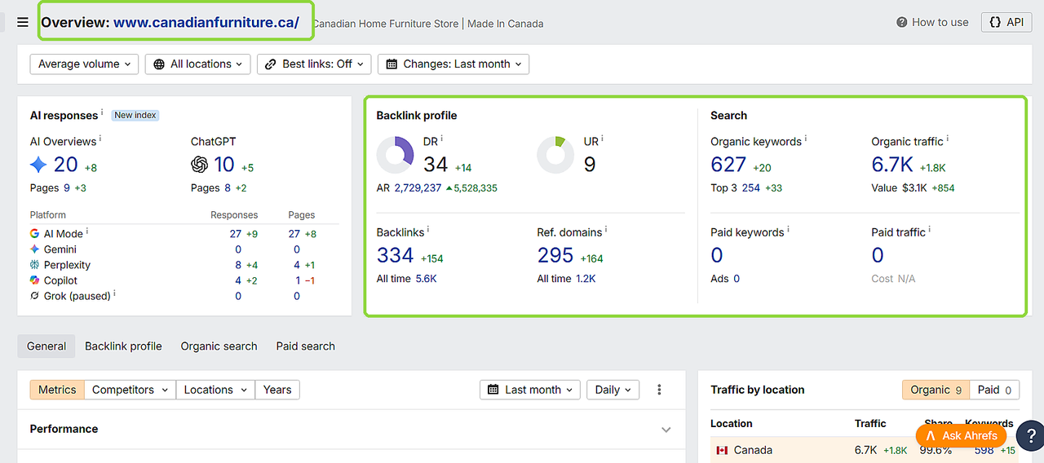Open the Organic traffic value 6.7K
Image resolution: width=1044 pixels, height=463 pixels.
click(x=892, y=165)
